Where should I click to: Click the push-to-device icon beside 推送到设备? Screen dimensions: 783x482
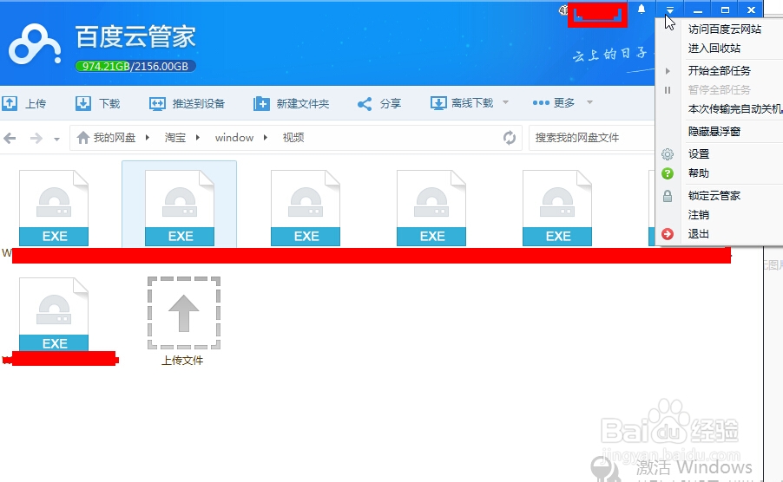(157, 103)
